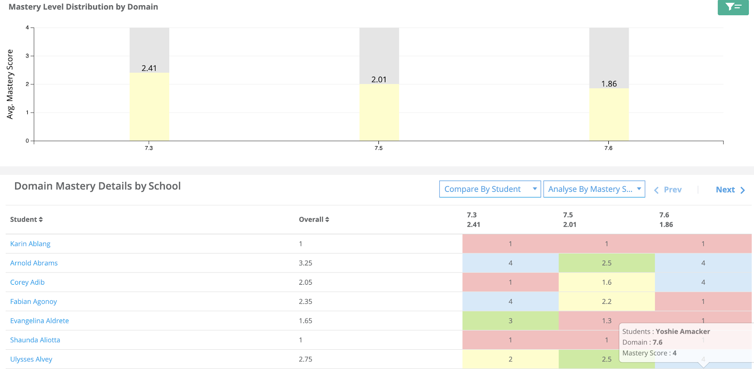This screenshot has height=369, width=754.
Task: View Fabian Agonoy's details
Action: 33,302
